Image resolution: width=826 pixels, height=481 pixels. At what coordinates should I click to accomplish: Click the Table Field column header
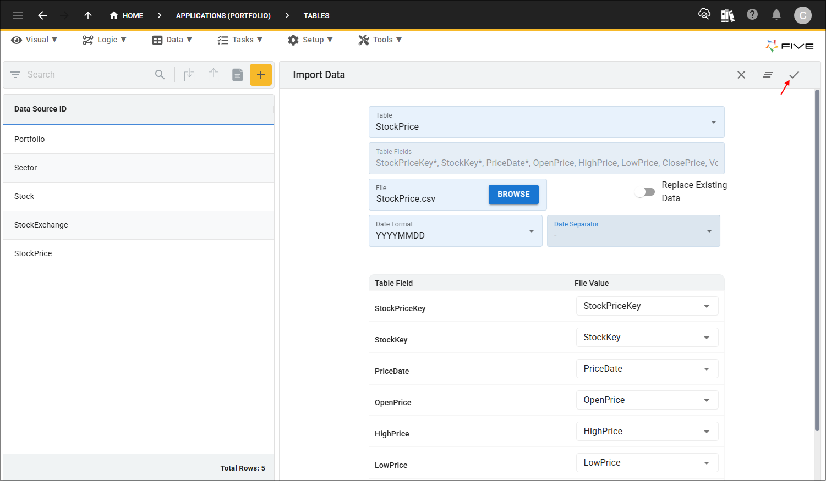point(393,283)
